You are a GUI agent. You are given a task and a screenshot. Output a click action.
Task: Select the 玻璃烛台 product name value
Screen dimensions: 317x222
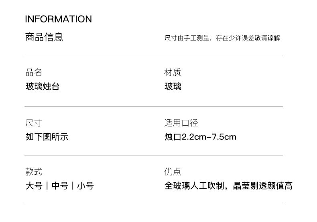point(43,87)
